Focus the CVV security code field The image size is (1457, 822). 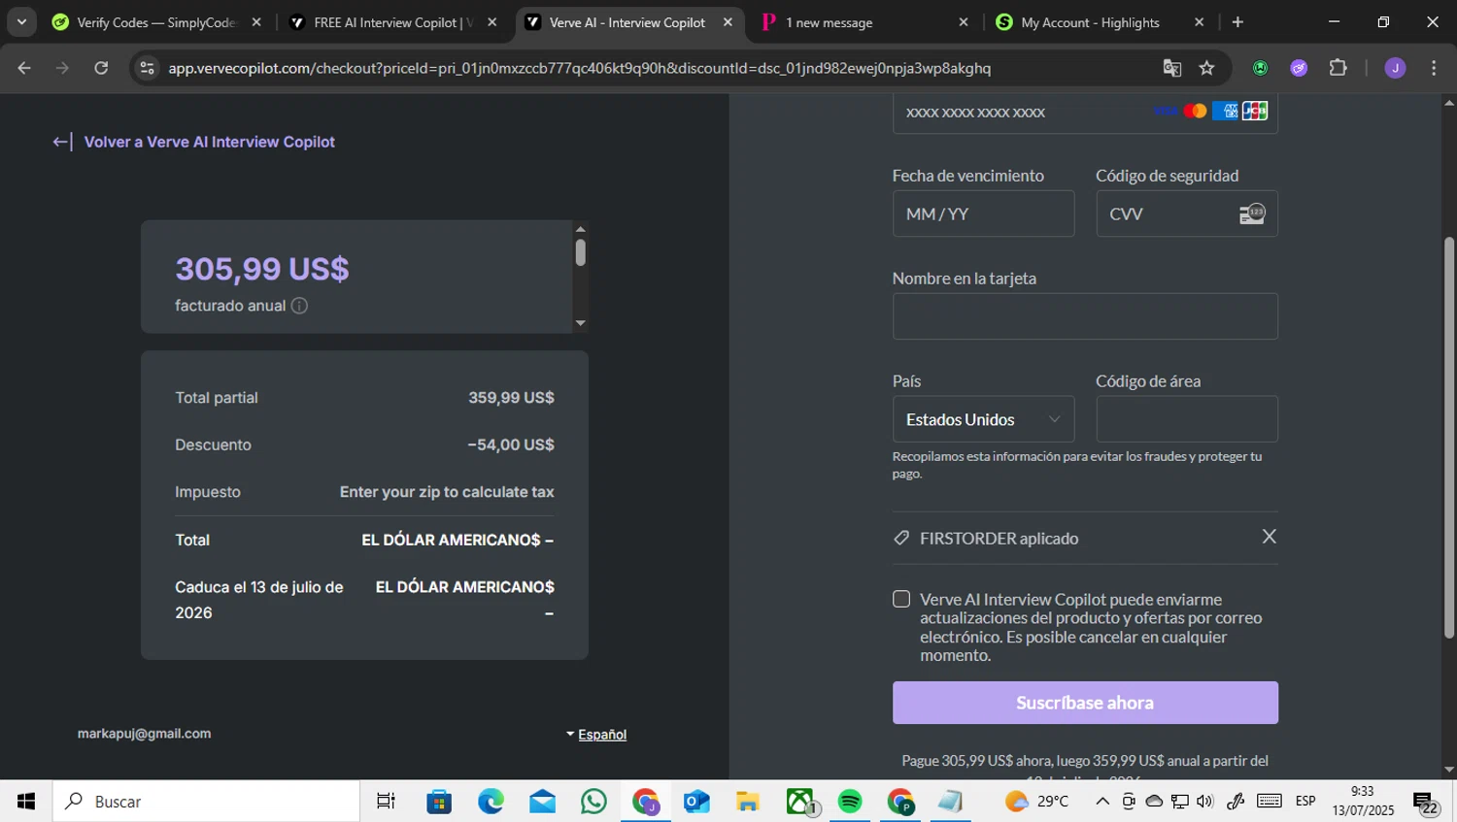[1187, 214]
